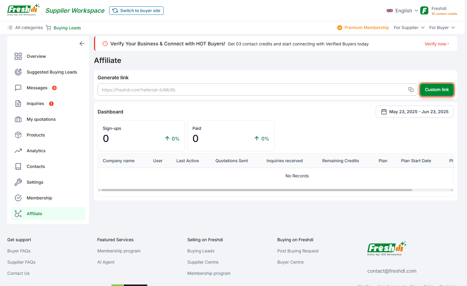Click the Messages chat bubble icon
The width and height of the screenshot is (467, 286).
click(x=18, y=88)
